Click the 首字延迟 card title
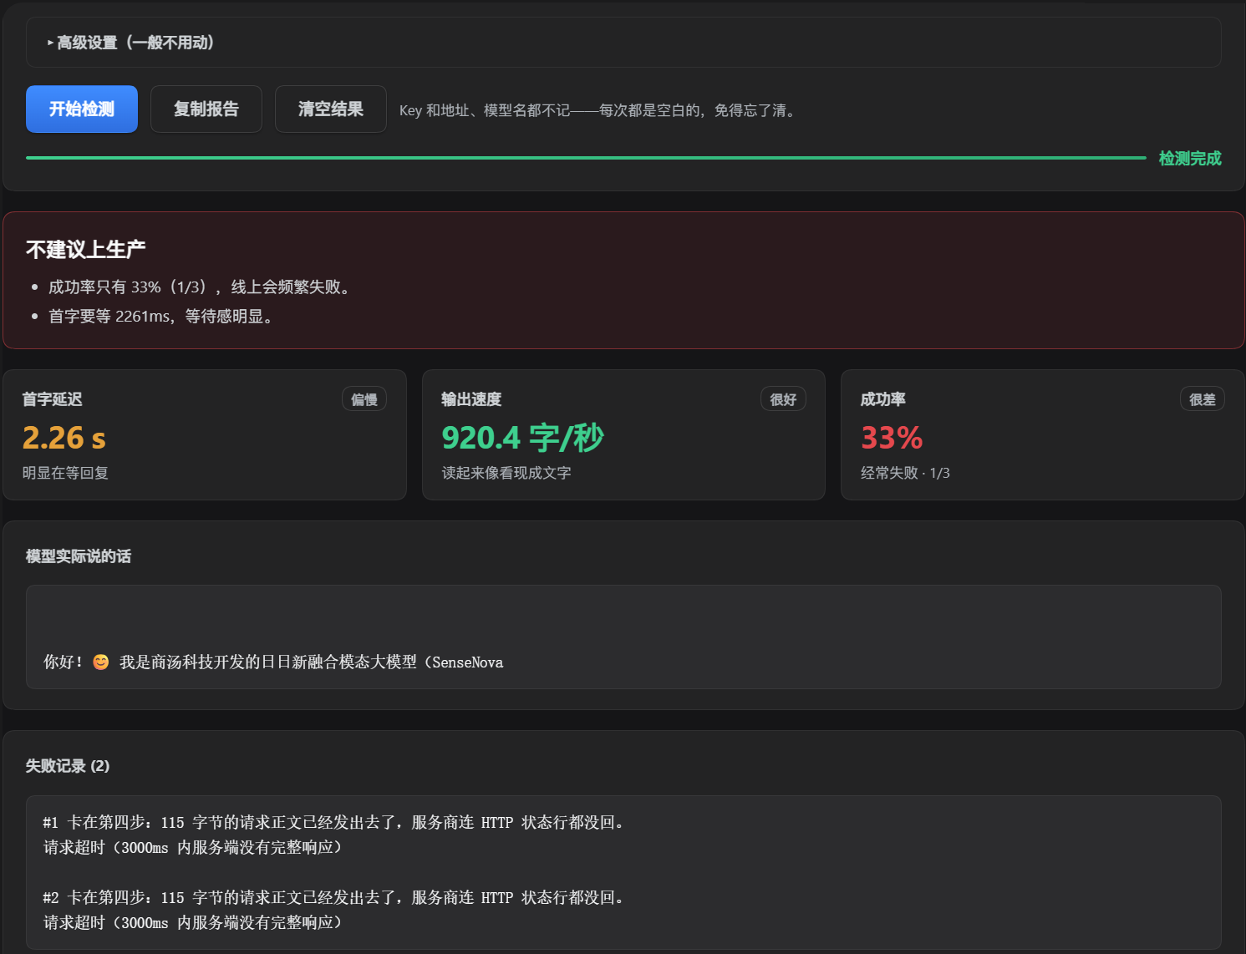 click(x=53, y=399)
